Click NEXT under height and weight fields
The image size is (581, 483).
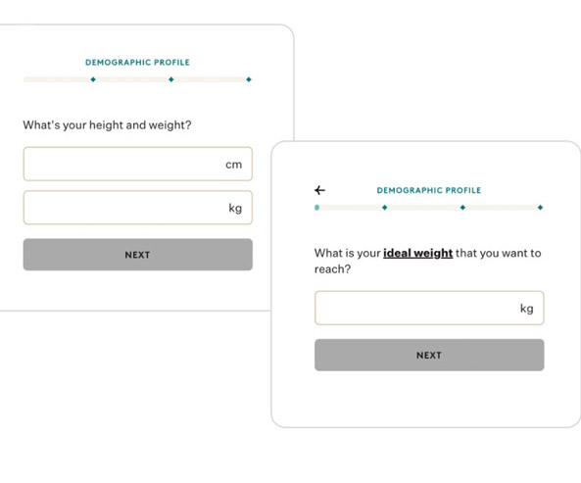(x=138, y=255)
